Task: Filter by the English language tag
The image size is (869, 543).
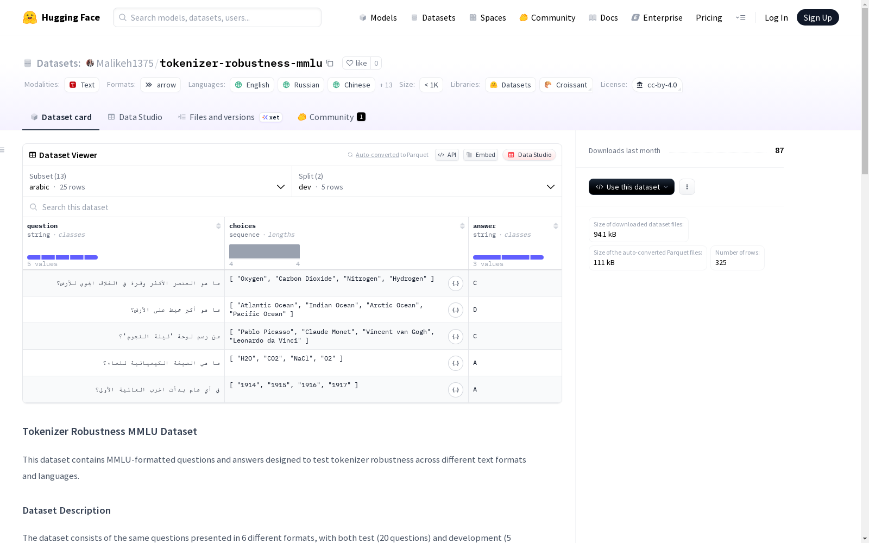Action: pyautogui.click(x=252, y=85)
